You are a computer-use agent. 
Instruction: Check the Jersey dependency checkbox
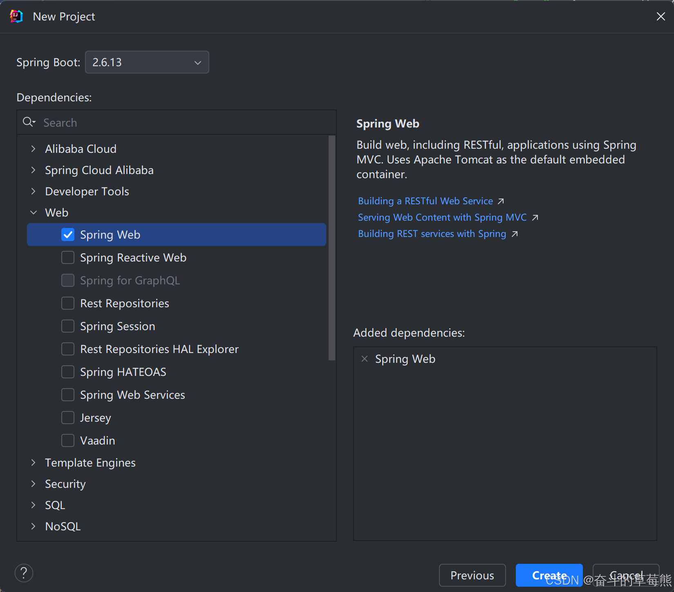click(x=68, y=418)
